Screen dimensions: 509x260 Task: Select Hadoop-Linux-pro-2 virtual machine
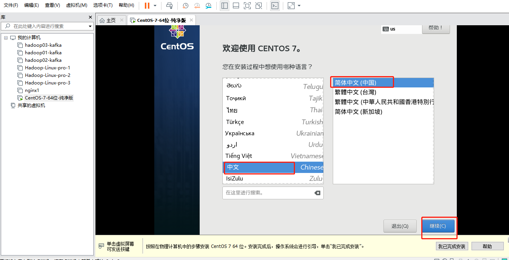pyautogui.click(x=48, y=75)
